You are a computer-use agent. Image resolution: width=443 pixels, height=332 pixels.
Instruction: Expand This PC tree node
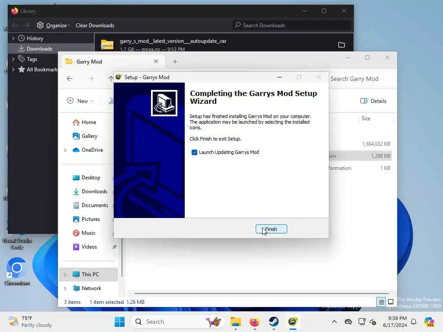(x=65, y=275)
